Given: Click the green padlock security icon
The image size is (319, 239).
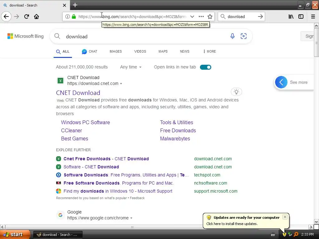Looking at the screenshot, I should 74,16.
